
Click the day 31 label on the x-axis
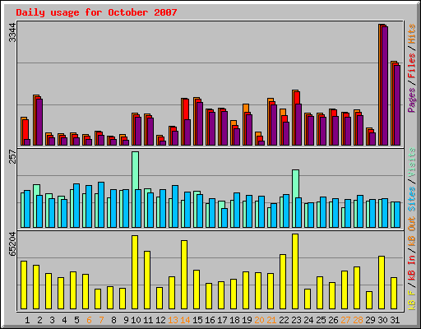[x=395, y=320]
